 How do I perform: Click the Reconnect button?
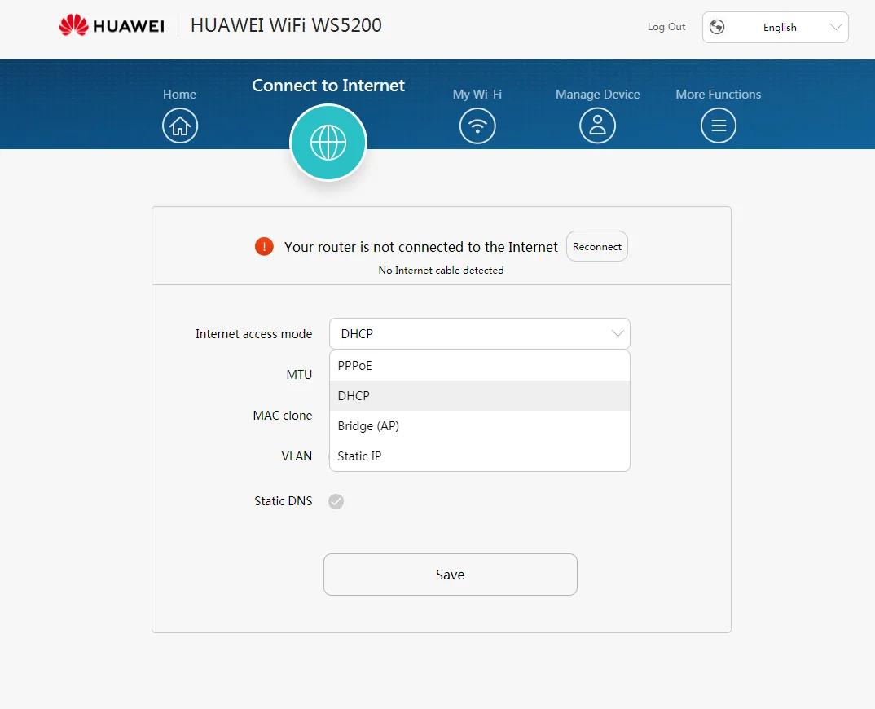(597, 246)
